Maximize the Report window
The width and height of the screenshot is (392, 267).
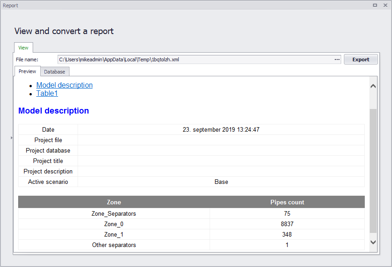(375, 5)
